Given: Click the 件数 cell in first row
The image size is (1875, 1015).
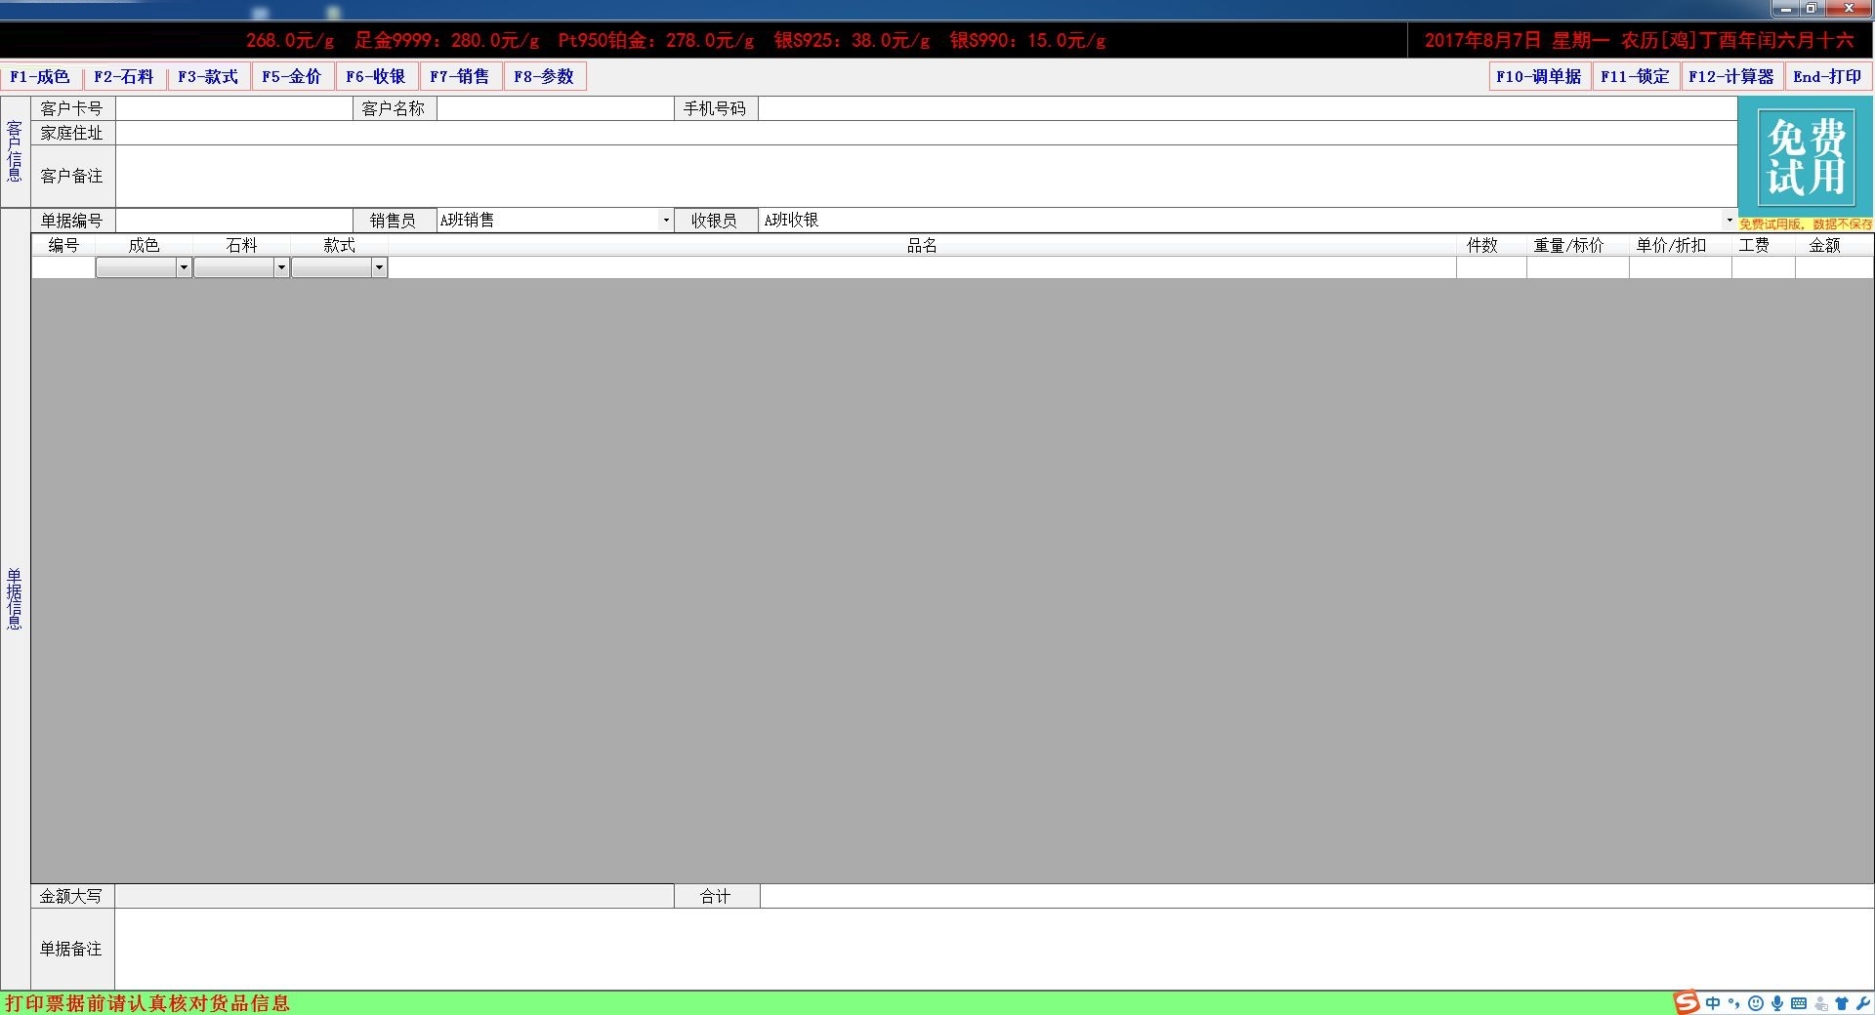Looking at the screenshot, I should click(x=1491, y=267).
